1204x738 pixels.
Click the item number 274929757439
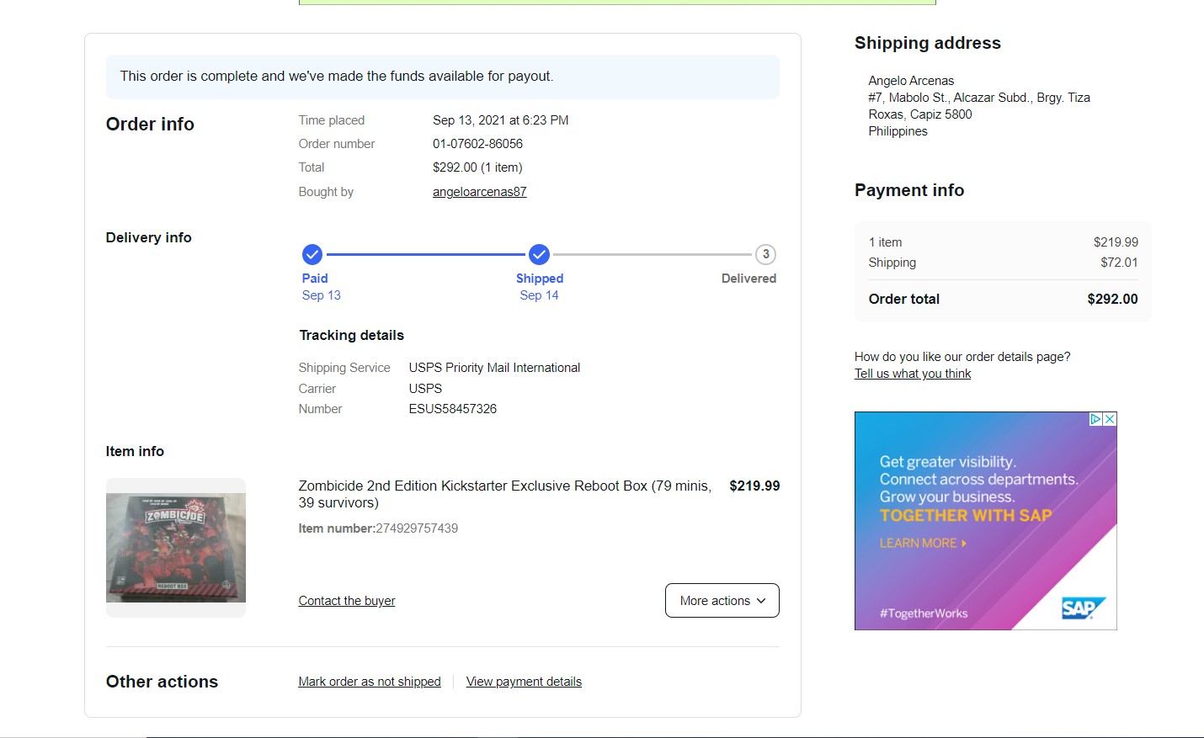pyautogui.click(x=417, y=528)
